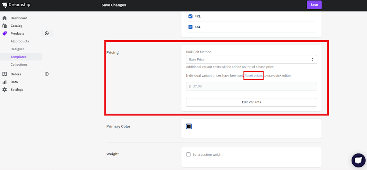Screen dimensions: 367x170
Task: Click the Data bar chart icon
Action: pos(4,82)
